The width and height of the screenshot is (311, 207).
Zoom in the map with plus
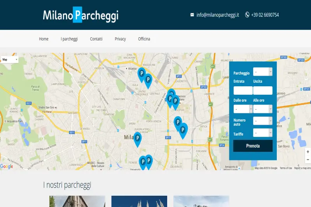[x=308, y=152]
